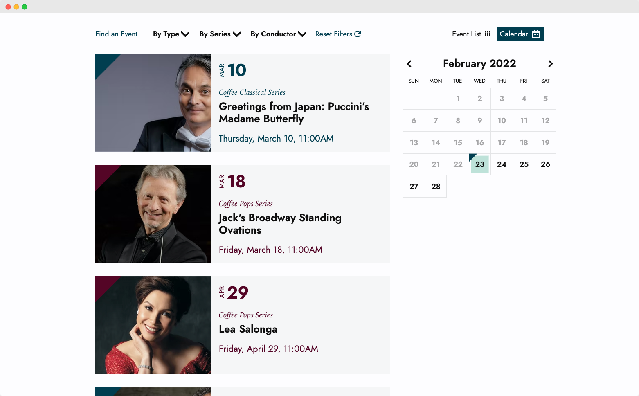Click the APR 29 date badge
The image size is (639, 396).
tap(234, 293)
